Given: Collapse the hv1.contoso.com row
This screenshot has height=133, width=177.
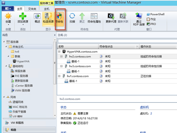Looking at the screenshot, I should tap(59, 76).
